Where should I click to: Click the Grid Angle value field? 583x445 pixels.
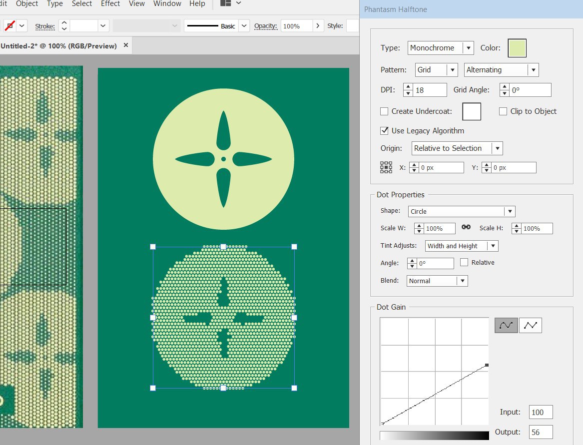click(531, 90)
